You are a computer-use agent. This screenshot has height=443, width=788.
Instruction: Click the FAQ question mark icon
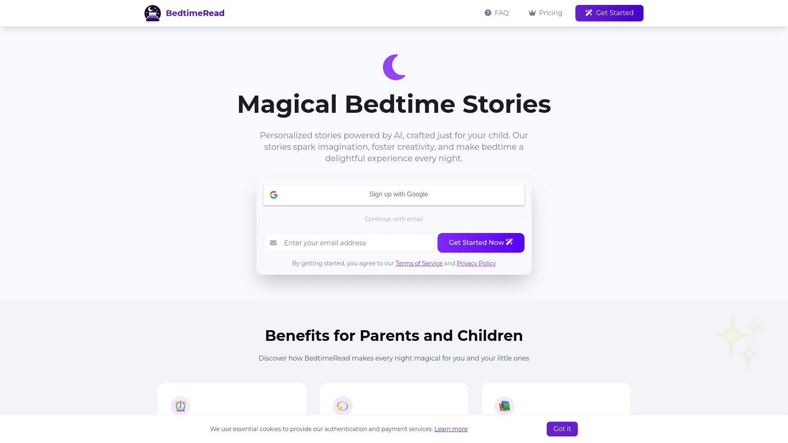tap(488, 12)
